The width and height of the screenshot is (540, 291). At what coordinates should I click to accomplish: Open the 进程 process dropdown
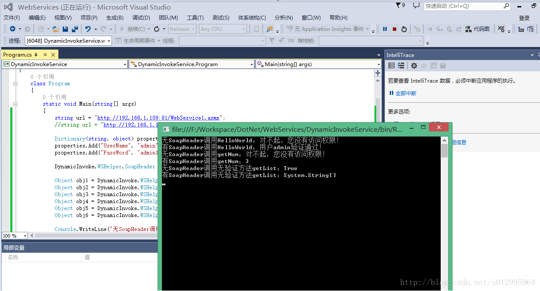[68, 41]
